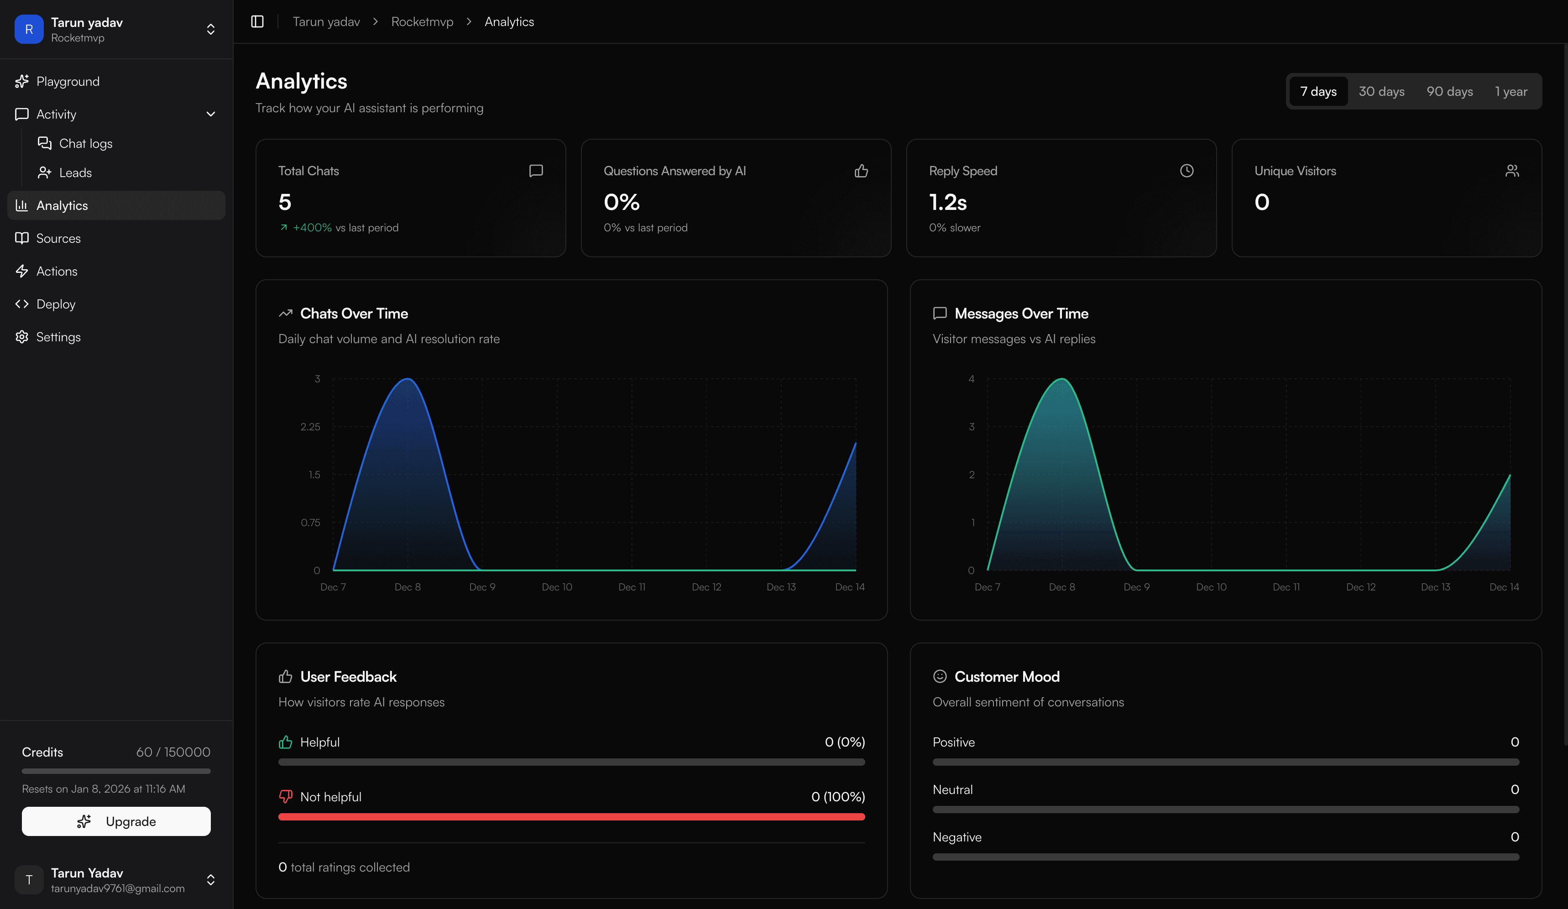Screen dimensions: 1568x909
Task: Open Rocketmvp from the breadcrumb
Action: (x=422, y=21)
